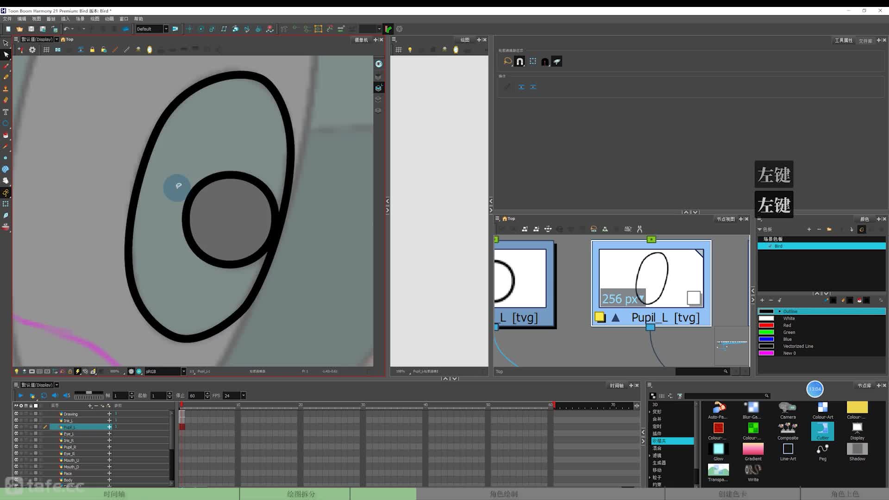Add new palette with plus button
Image resolution: width=889 pixels, height=500 pixels.
pyautogui.click(x=809, y=229)
